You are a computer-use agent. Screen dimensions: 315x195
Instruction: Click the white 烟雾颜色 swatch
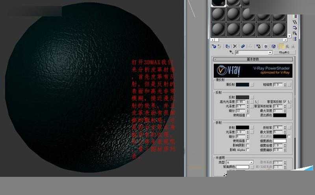[x=280, y=141]
